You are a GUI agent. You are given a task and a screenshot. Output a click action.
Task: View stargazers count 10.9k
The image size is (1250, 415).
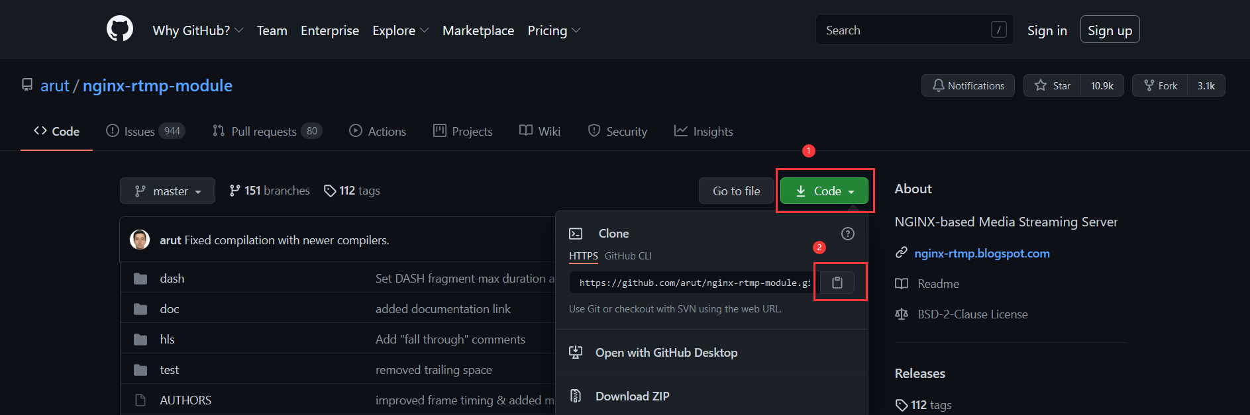tap(1102, 85)
